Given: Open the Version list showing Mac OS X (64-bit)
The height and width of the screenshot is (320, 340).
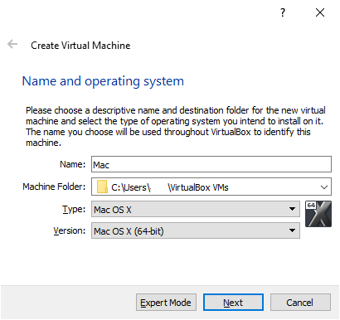Looking at the screenshot, I should [196, 230].
